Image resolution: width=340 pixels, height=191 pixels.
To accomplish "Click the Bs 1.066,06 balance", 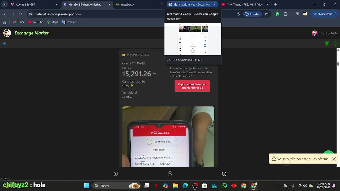I will point(329,33).
